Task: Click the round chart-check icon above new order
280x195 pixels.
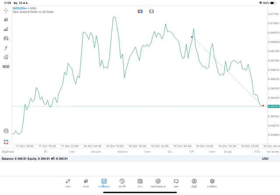Action: pos(6,131)
